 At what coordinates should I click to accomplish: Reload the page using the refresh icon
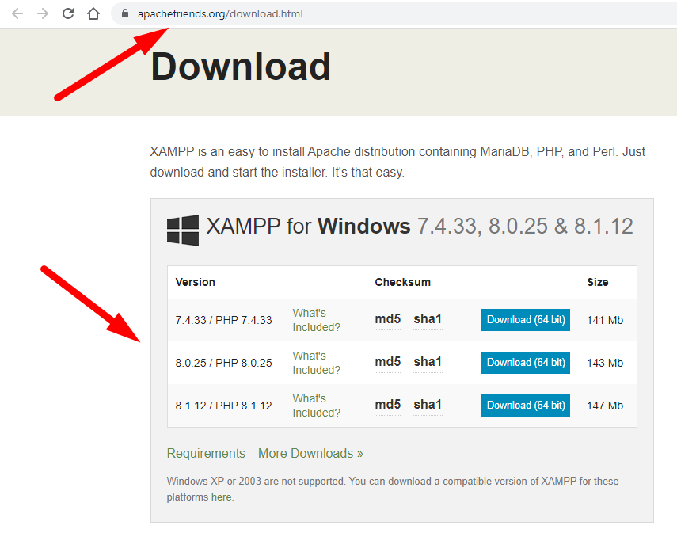(67, 13)
